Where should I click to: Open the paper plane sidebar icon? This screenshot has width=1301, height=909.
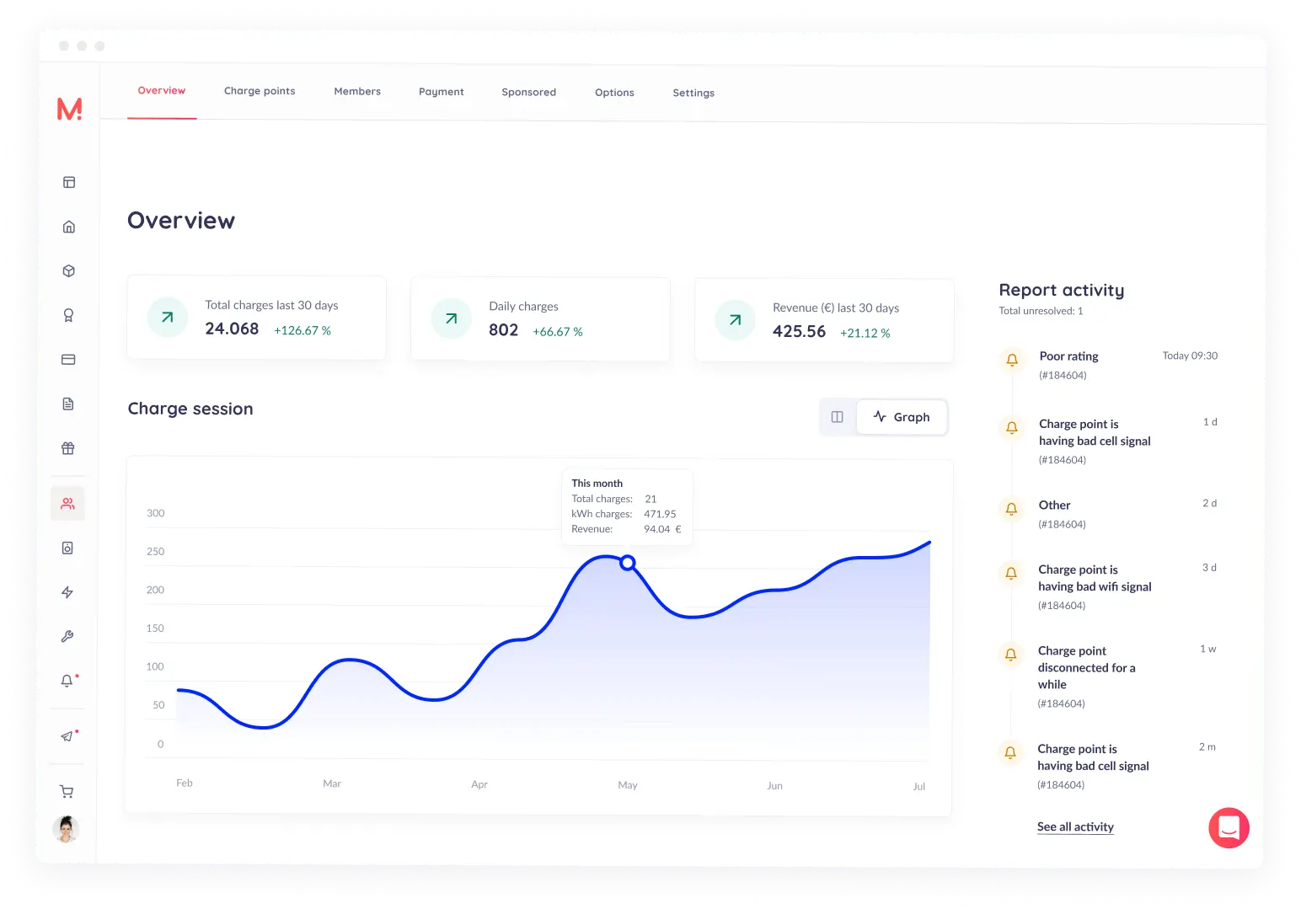[67, 736]
